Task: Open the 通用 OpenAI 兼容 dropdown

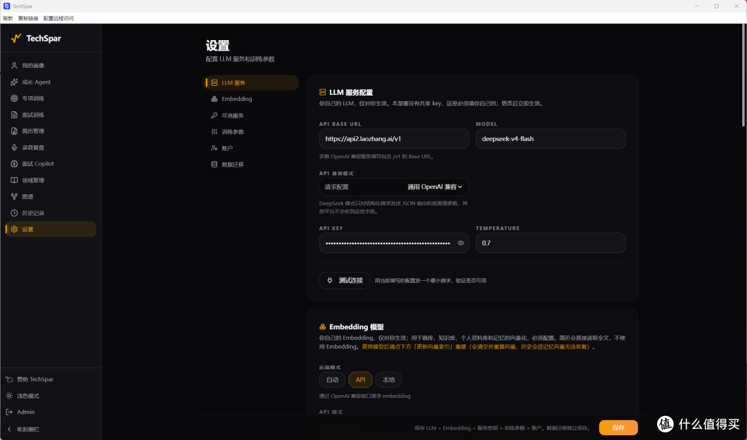Action: coord(434,187)
